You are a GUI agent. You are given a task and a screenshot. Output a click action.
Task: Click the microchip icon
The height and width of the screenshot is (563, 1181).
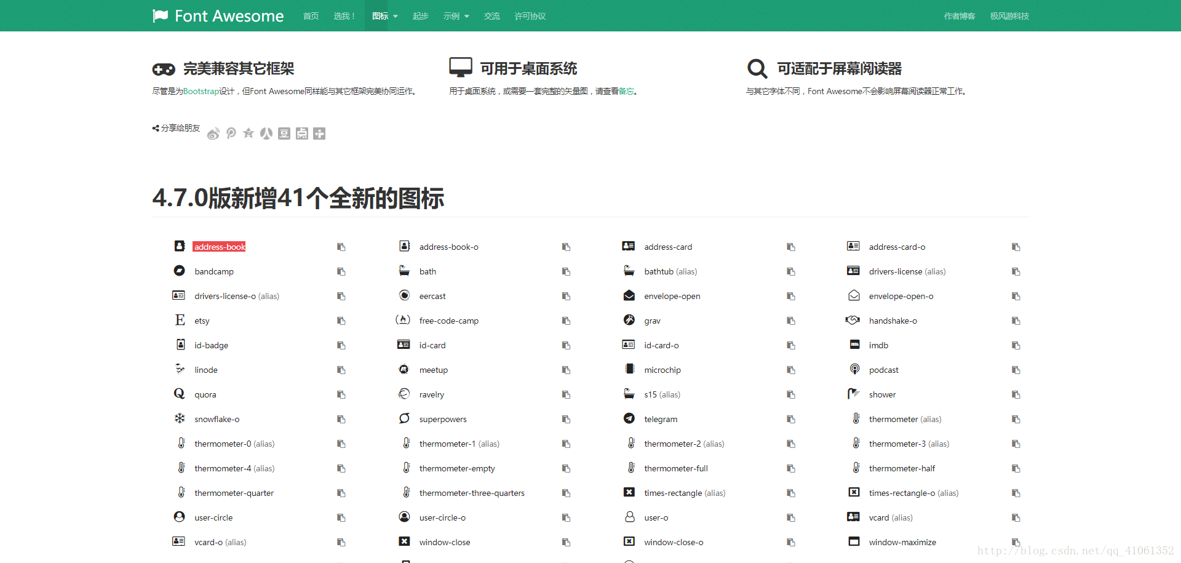coord(630,369)
